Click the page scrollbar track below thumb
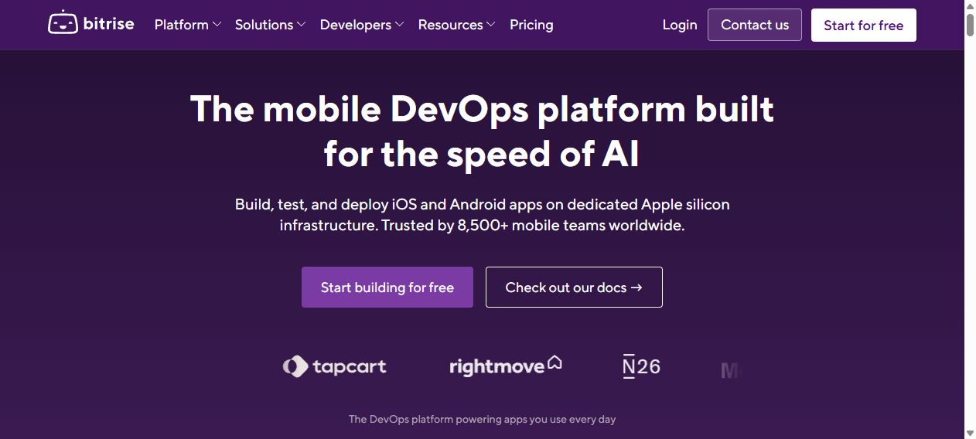The image size is (976, 439). pos(970,232)
